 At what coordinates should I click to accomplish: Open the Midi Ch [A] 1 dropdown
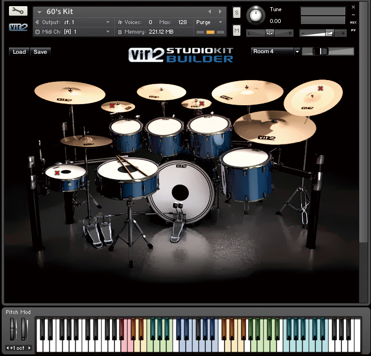pyautogui.click(x=108, y=32)
